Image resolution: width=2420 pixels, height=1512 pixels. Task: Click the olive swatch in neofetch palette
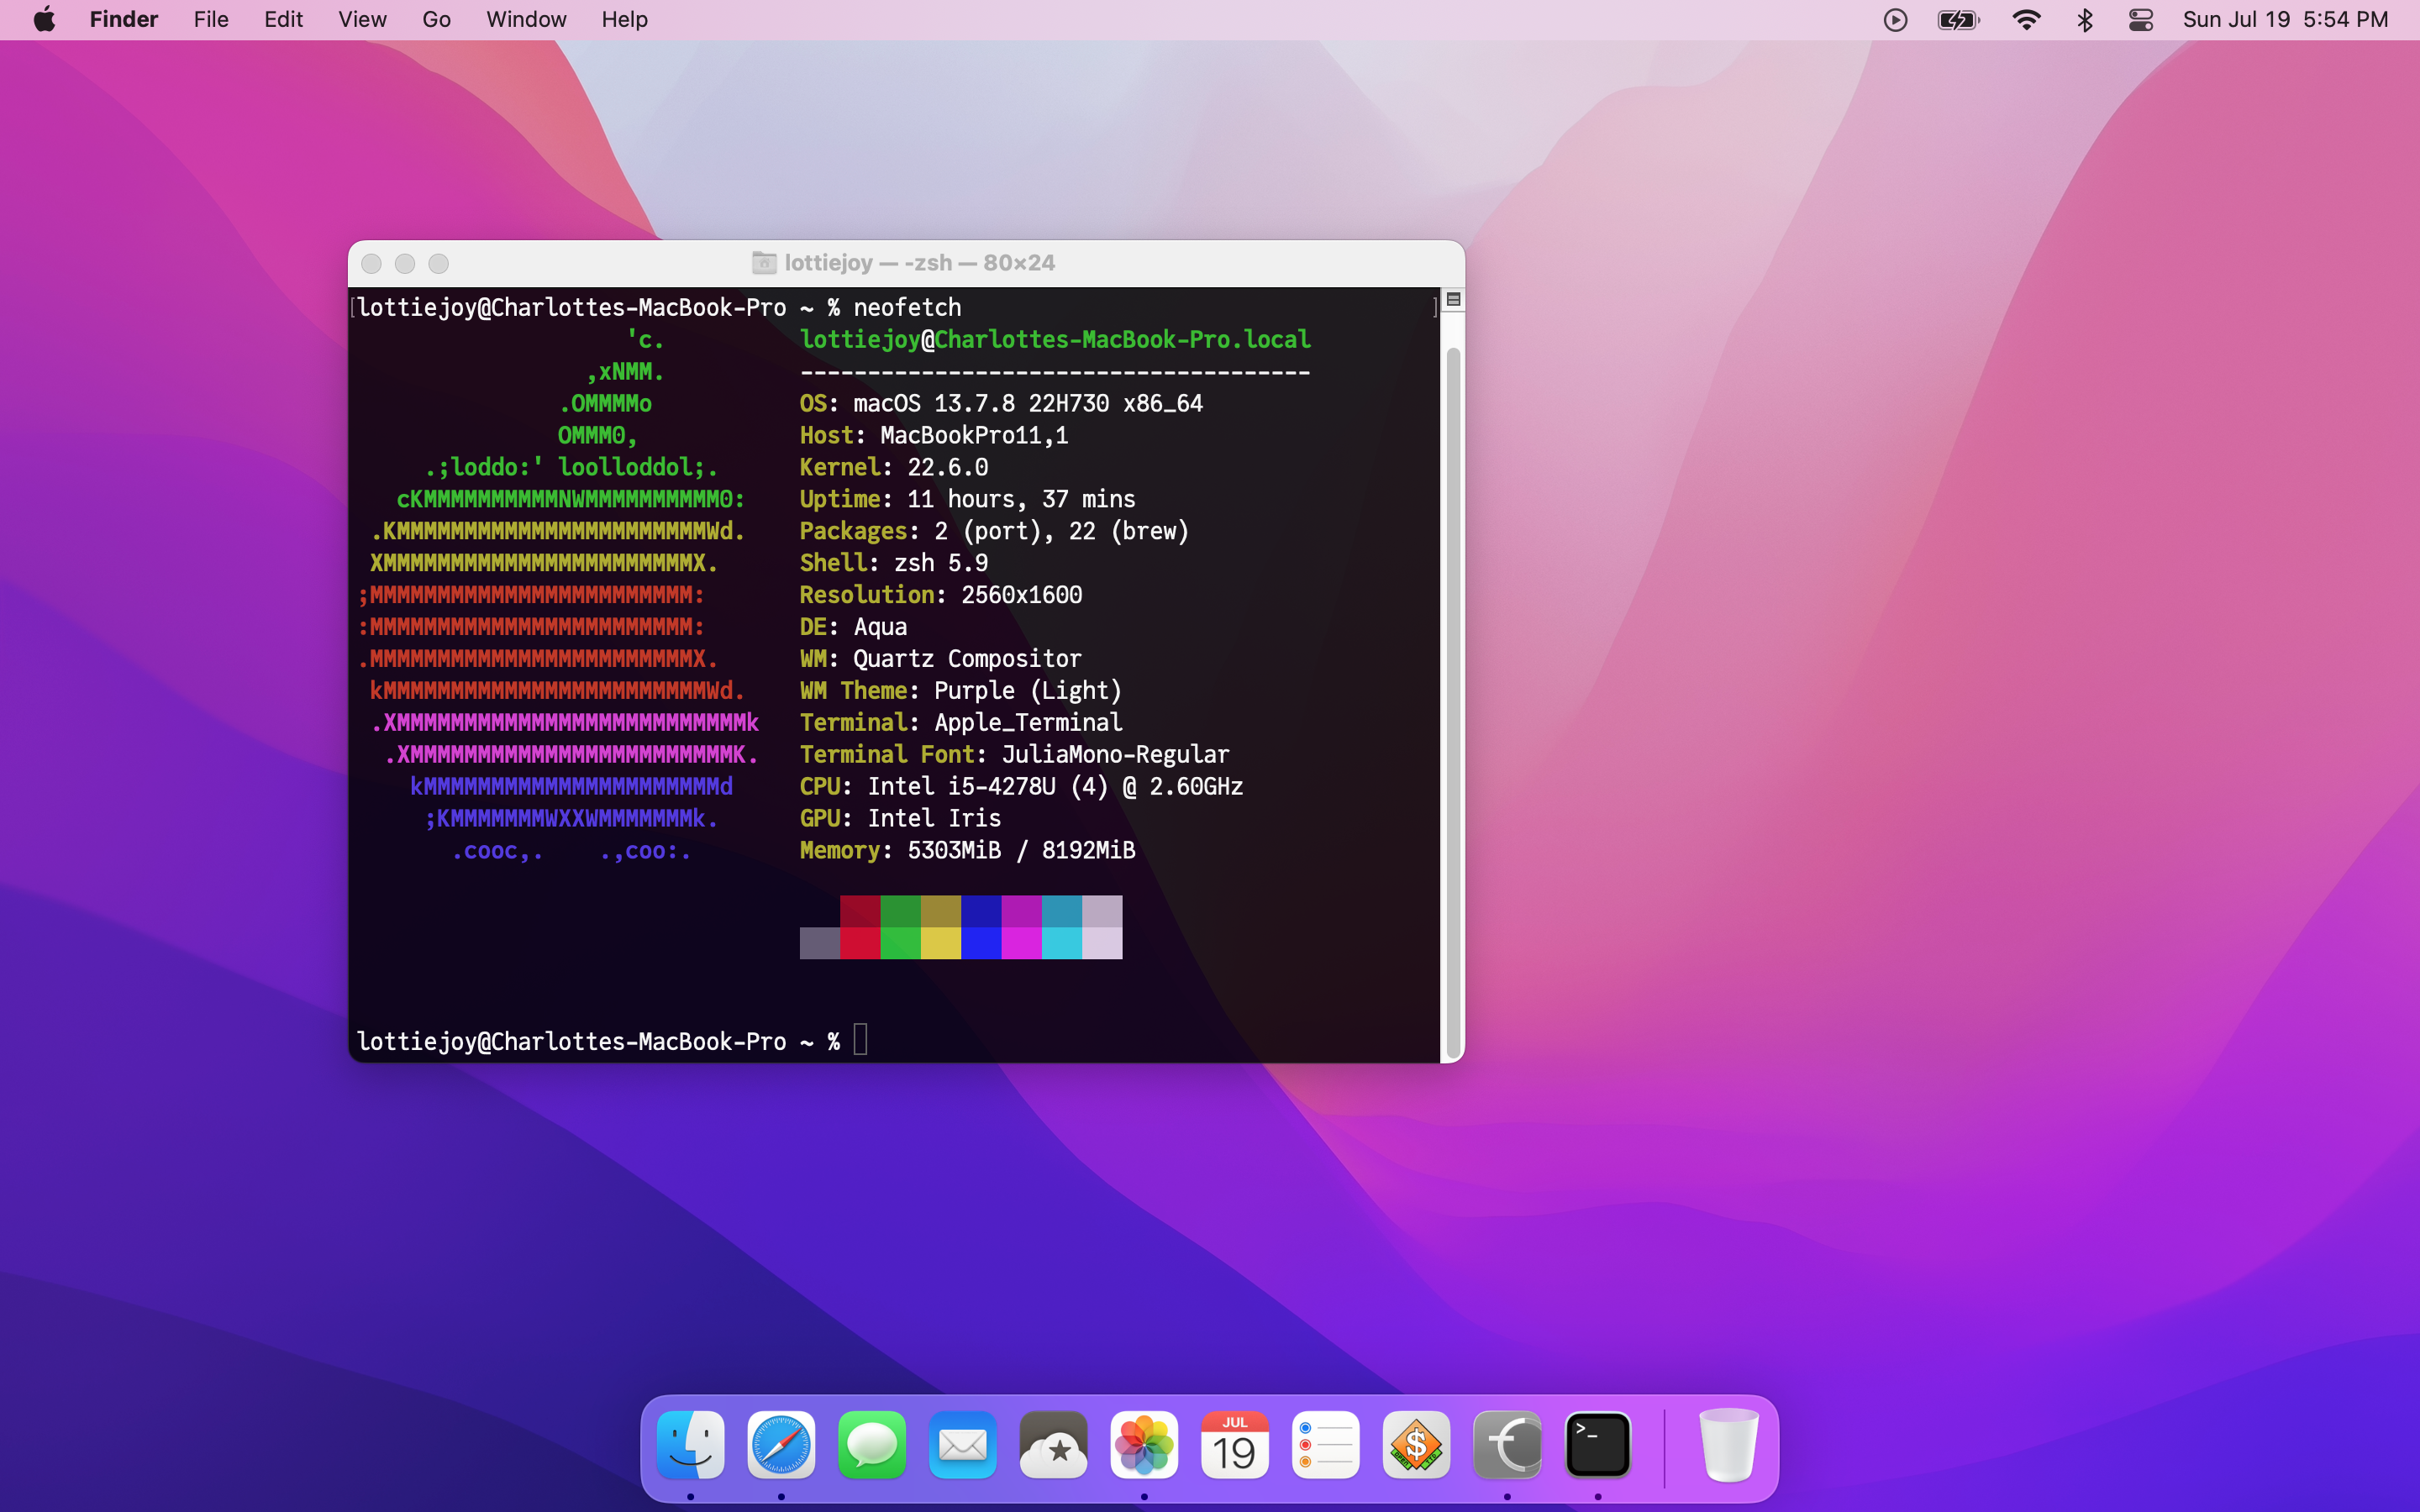click(x=941, y=911)
